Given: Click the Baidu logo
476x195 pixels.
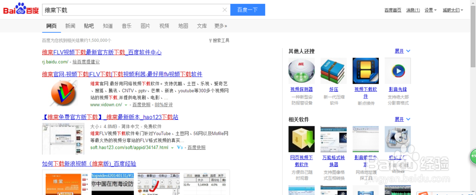Looking at the screenshot, I should (21, 9).
